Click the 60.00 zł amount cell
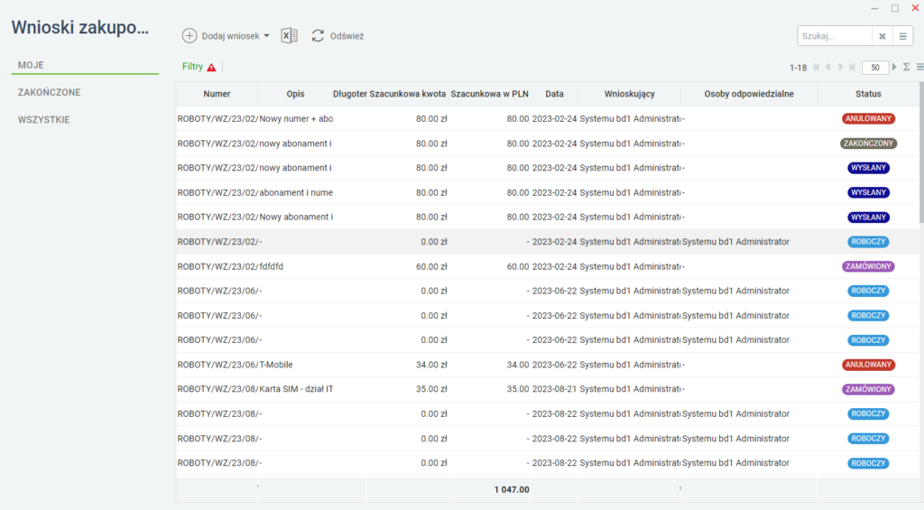Screen dimensions: 924x510 [x=407, y=266]
